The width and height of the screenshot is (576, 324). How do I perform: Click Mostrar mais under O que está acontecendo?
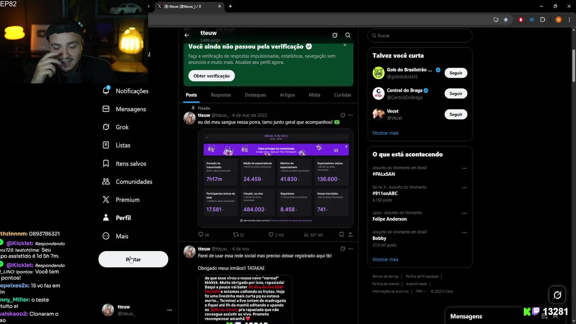click(385, 259)
